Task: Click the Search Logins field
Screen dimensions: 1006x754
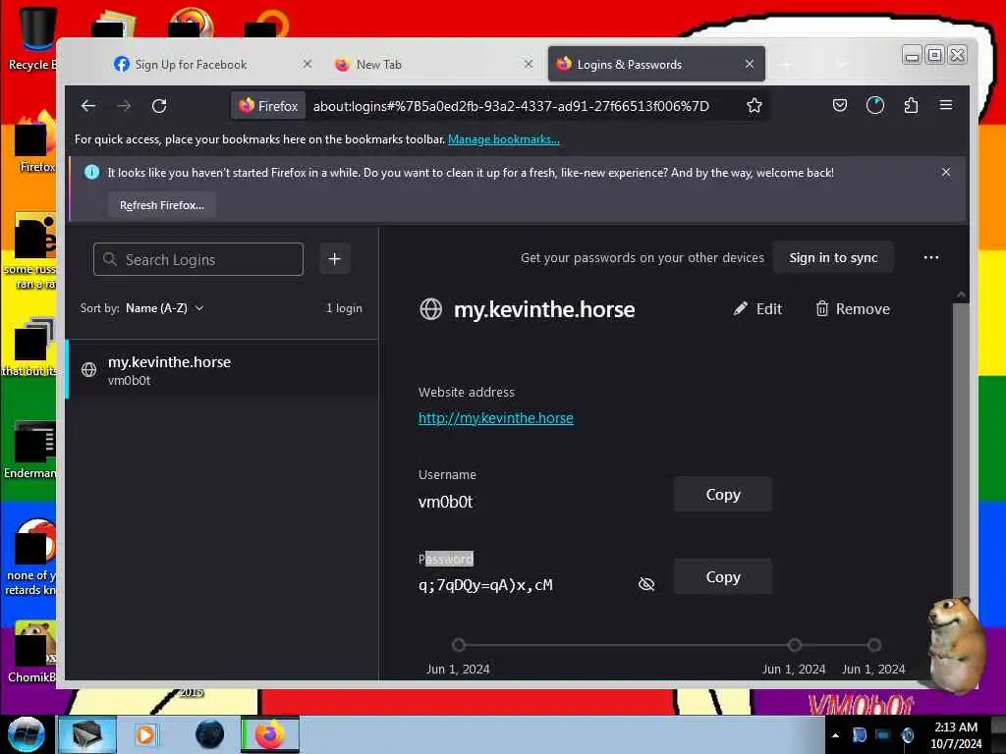Action: (x=198, y=259)
